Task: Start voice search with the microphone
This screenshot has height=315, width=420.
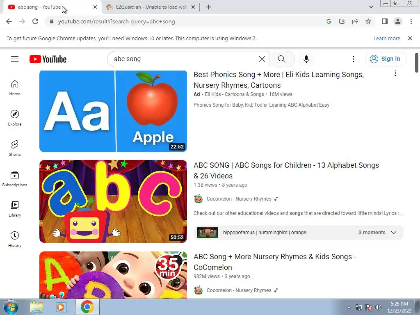Action: (306, 59)
